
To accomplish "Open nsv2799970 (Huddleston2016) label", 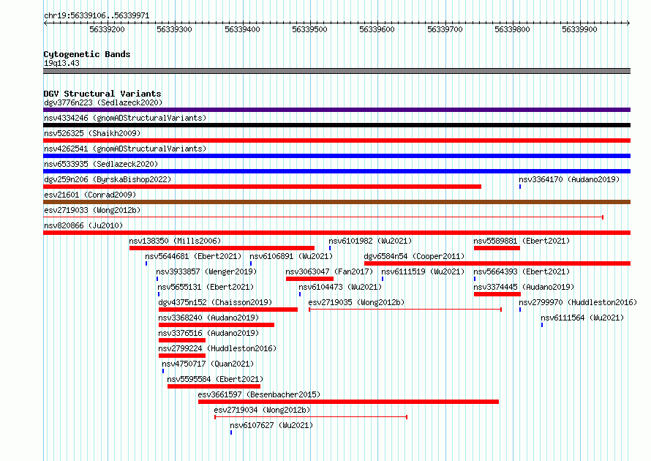I will click(578, 302).
